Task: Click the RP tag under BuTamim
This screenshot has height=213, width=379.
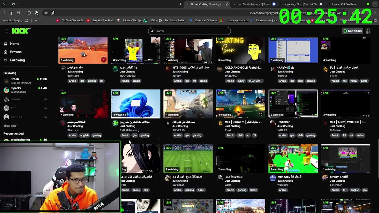Action: 344,135
